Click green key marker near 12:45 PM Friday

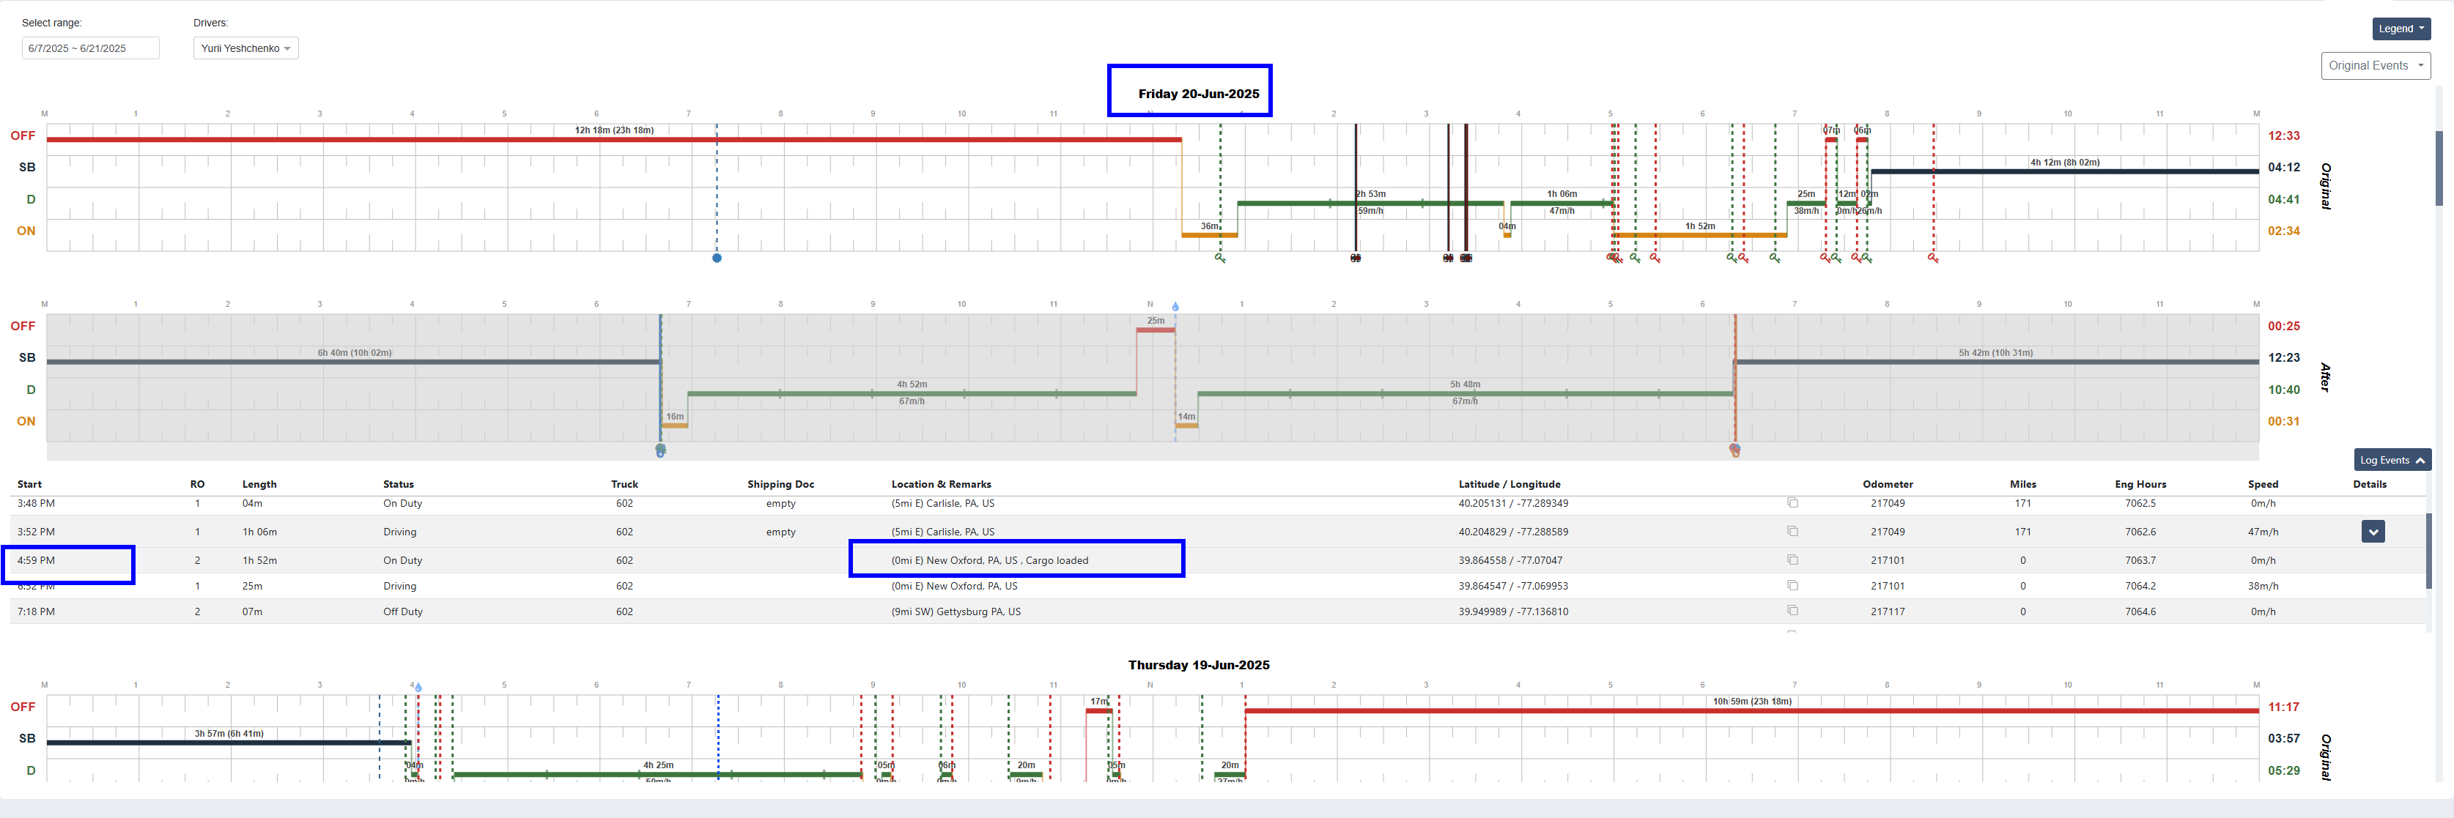point(1219,258)
